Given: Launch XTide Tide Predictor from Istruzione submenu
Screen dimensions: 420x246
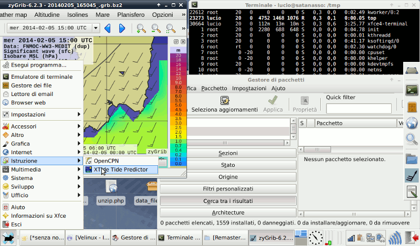Looking at the screenshot, I should [121, 169].
